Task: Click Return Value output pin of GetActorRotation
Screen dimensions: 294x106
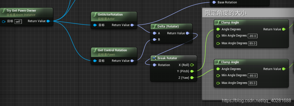Action: point(132,25)
